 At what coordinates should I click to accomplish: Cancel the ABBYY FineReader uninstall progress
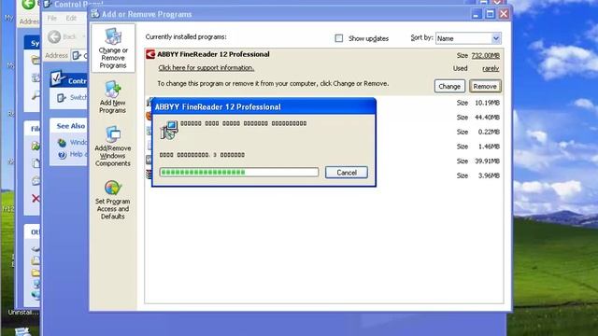347,173
